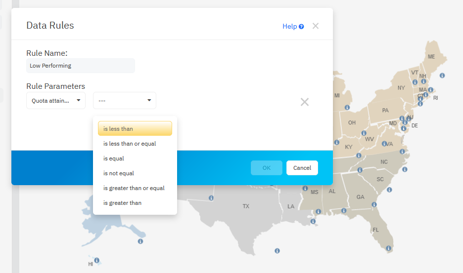Image resolution: width=463 pixels, height=273 pixels.
Task: Click the info marker right of SC label
Action: point(389,190)
